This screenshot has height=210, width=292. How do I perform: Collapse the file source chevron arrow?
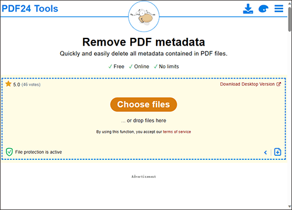tap(265, 152)
